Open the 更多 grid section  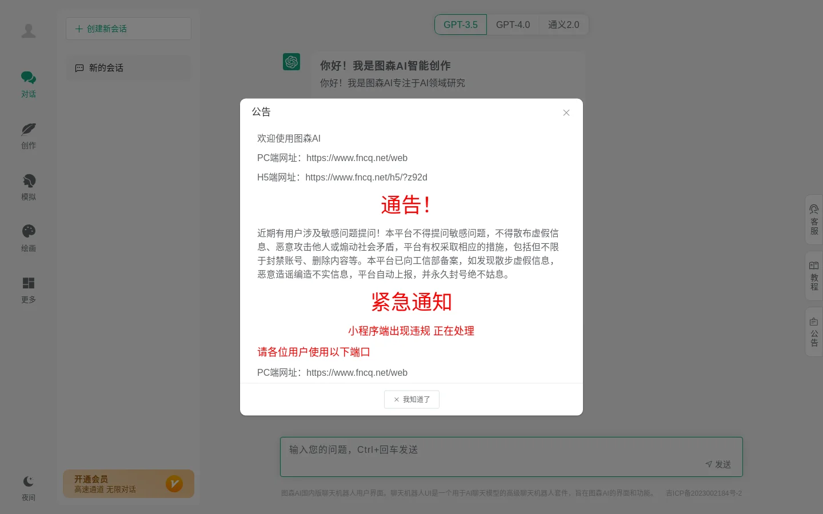point(29,290)
